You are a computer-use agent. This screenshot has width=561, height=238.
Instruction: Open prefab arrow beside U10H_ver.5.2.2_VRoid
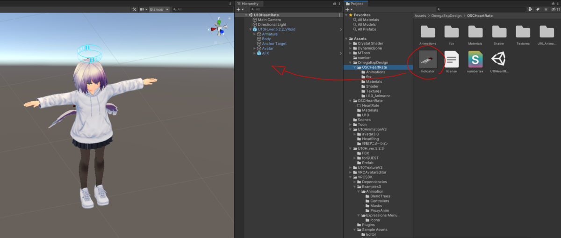[340, 29]
